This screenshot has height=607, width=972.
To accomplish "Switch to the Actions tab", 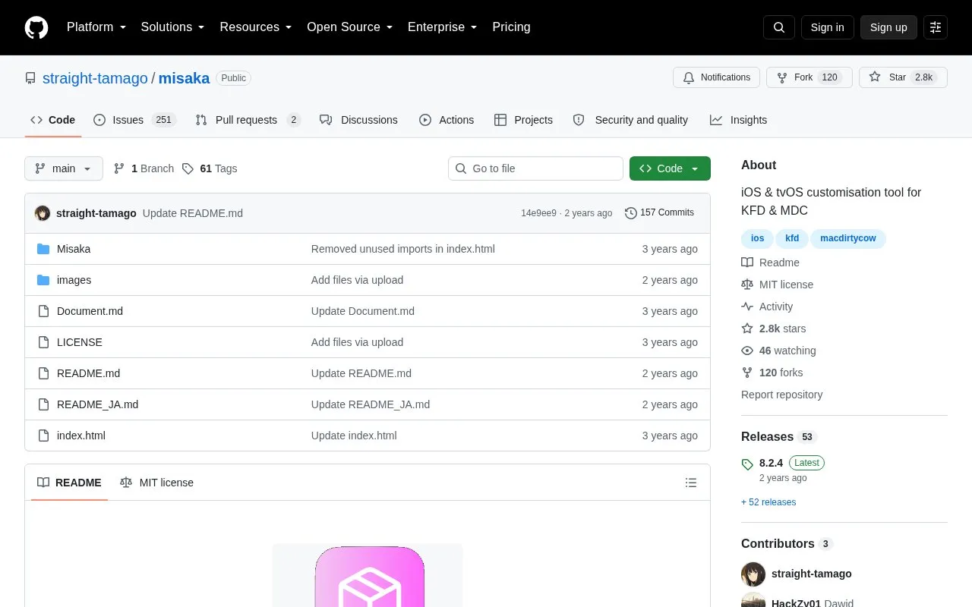I will tap(447, 120).
